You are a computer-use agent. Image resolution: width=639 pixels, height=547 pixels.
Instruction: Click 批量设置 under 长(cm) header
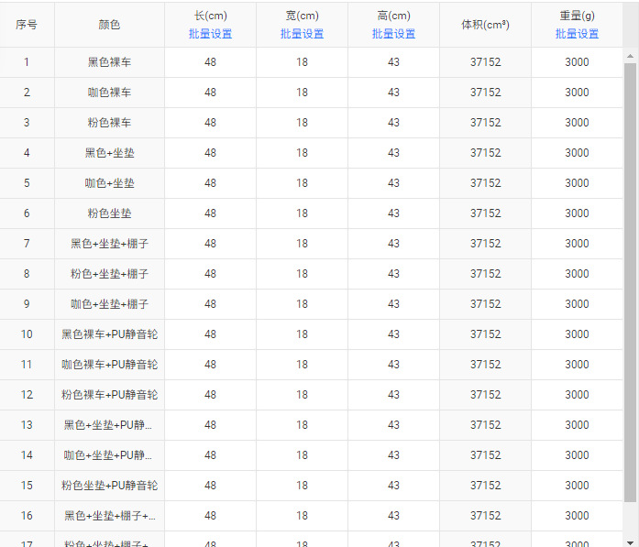(210, 34)
